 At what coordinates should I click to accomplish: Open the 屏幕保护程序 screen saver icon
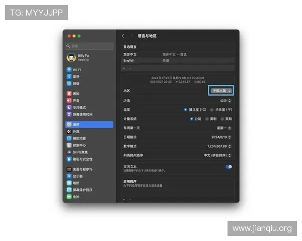(x=69, y=190)
